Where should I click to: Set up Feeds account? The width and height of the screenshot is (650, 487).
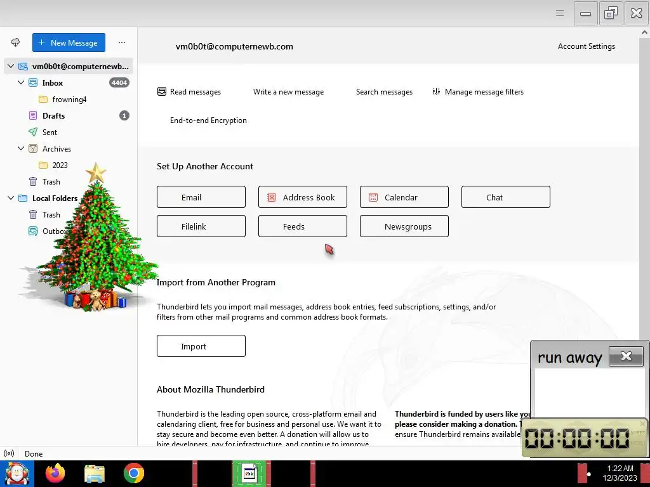tap(303, 226)
